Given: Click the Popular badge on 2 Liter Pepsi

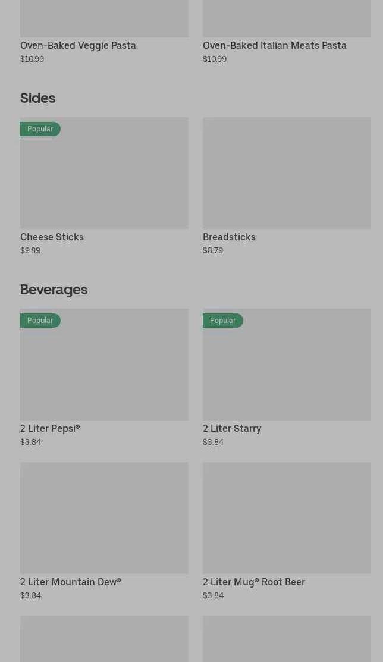Looking at the screenshot, I should click(x=40, y=321).
